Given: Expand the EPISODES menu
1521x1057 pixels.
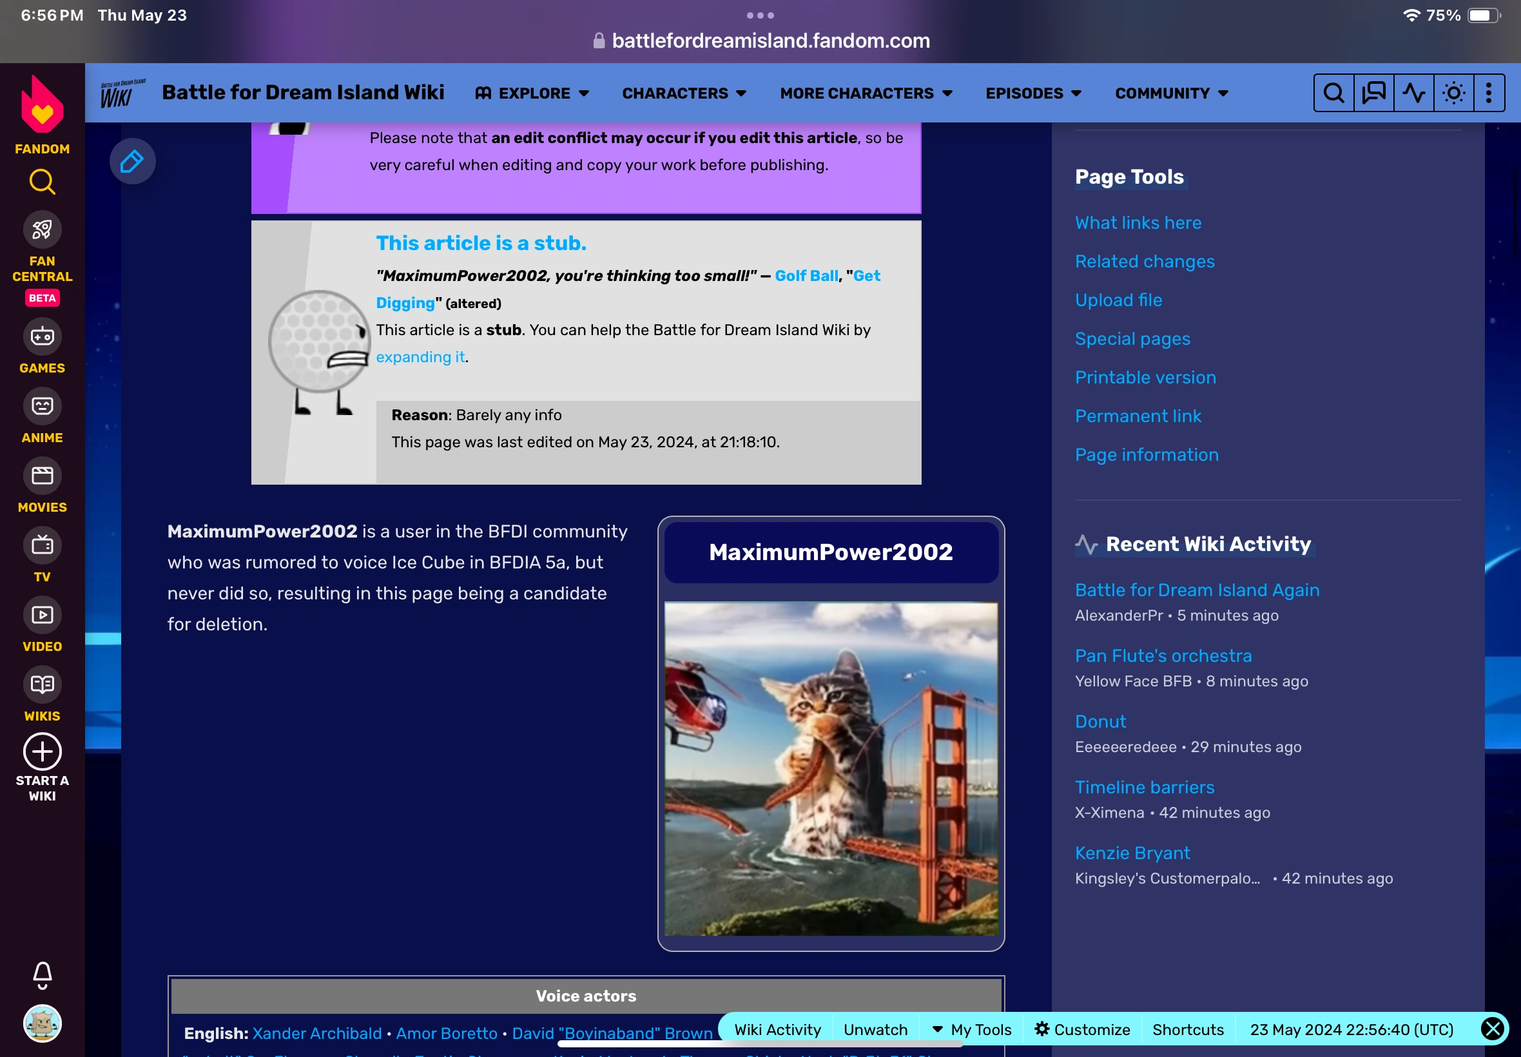Looking at the screenshot, I should point(1032,93).
